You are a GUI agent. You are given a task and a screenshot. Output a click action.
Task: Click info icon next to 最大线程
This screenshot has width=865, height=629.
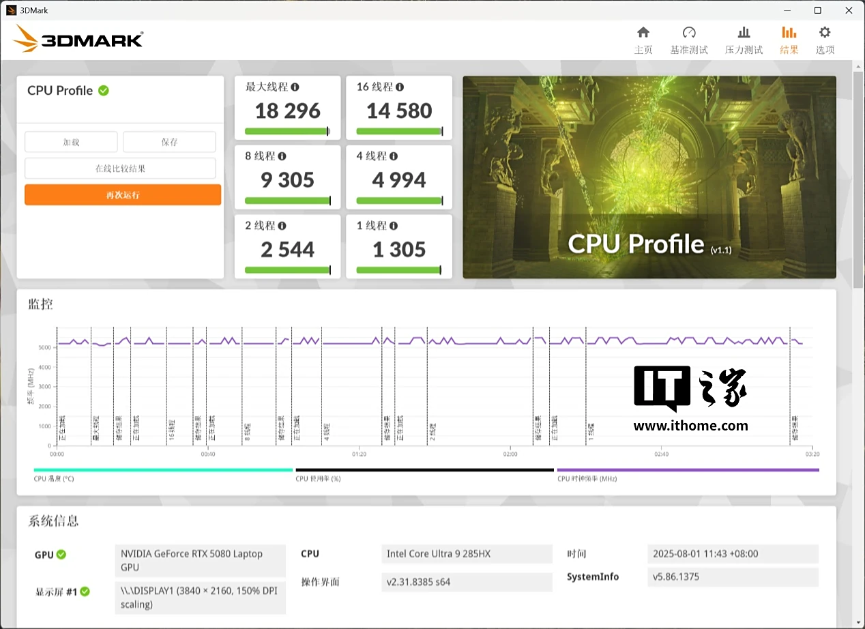[295, 87]
